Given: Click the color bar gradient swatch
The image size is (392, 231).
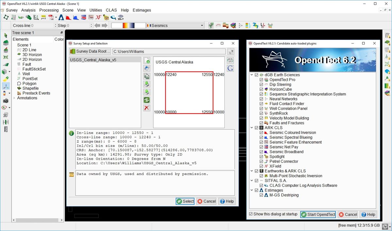Looking at the screenshot, I should pos(128,26).
